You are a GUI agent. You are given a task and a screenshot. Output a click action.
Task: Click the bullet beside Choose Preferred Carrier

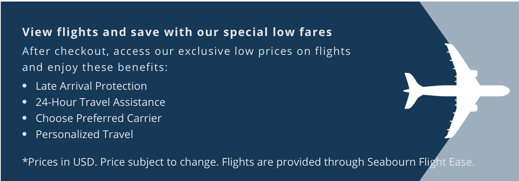point(25,118)
